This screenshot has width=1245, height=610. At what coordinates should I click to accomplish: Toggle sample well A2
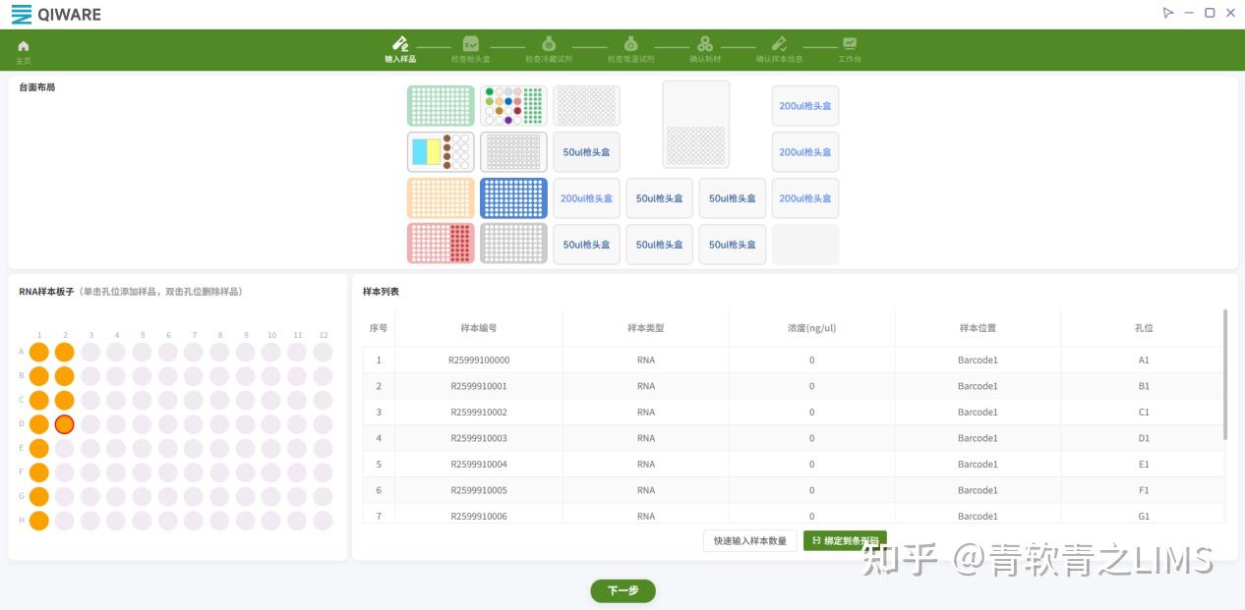(x=65, y=352)
